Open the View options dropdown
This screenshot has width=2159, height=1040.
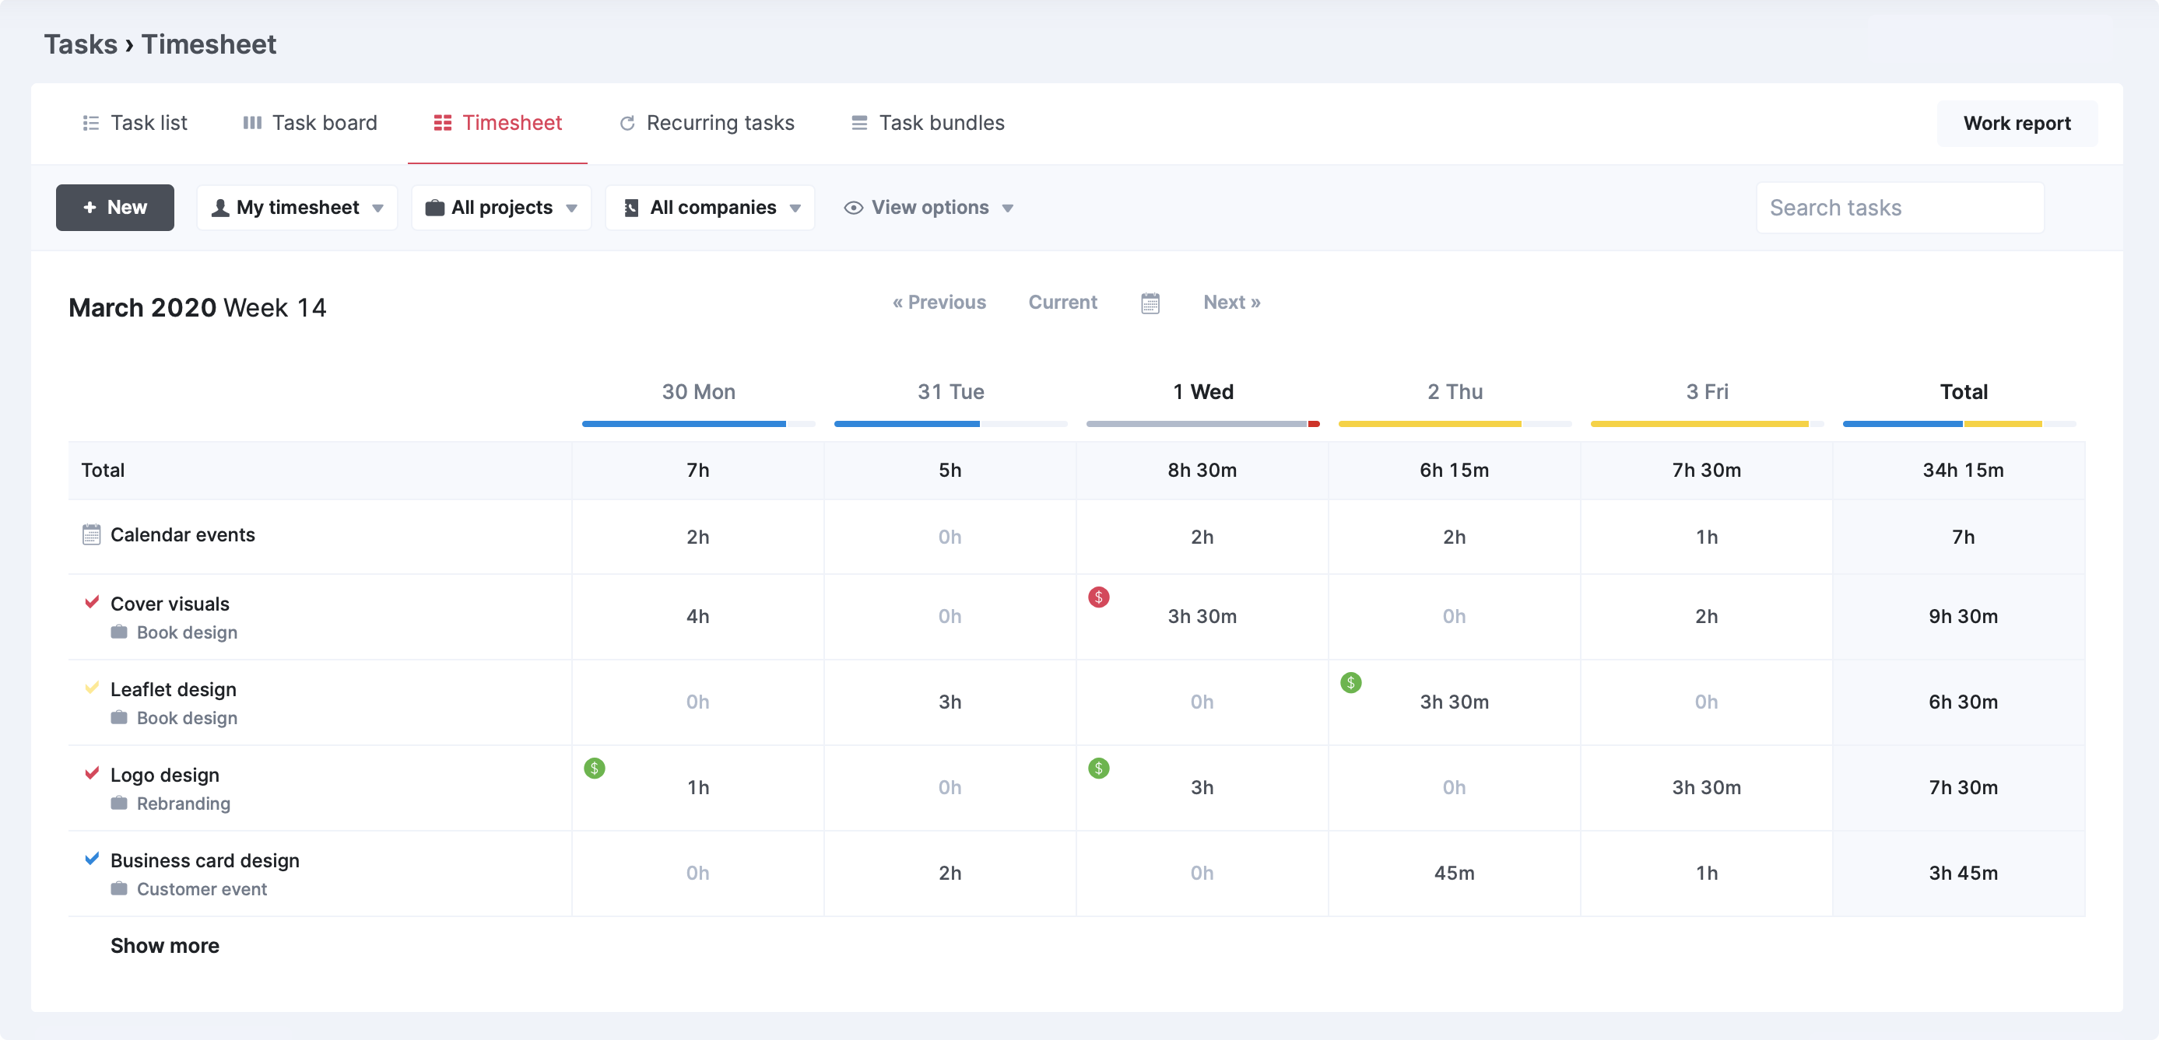click(929, 208)
